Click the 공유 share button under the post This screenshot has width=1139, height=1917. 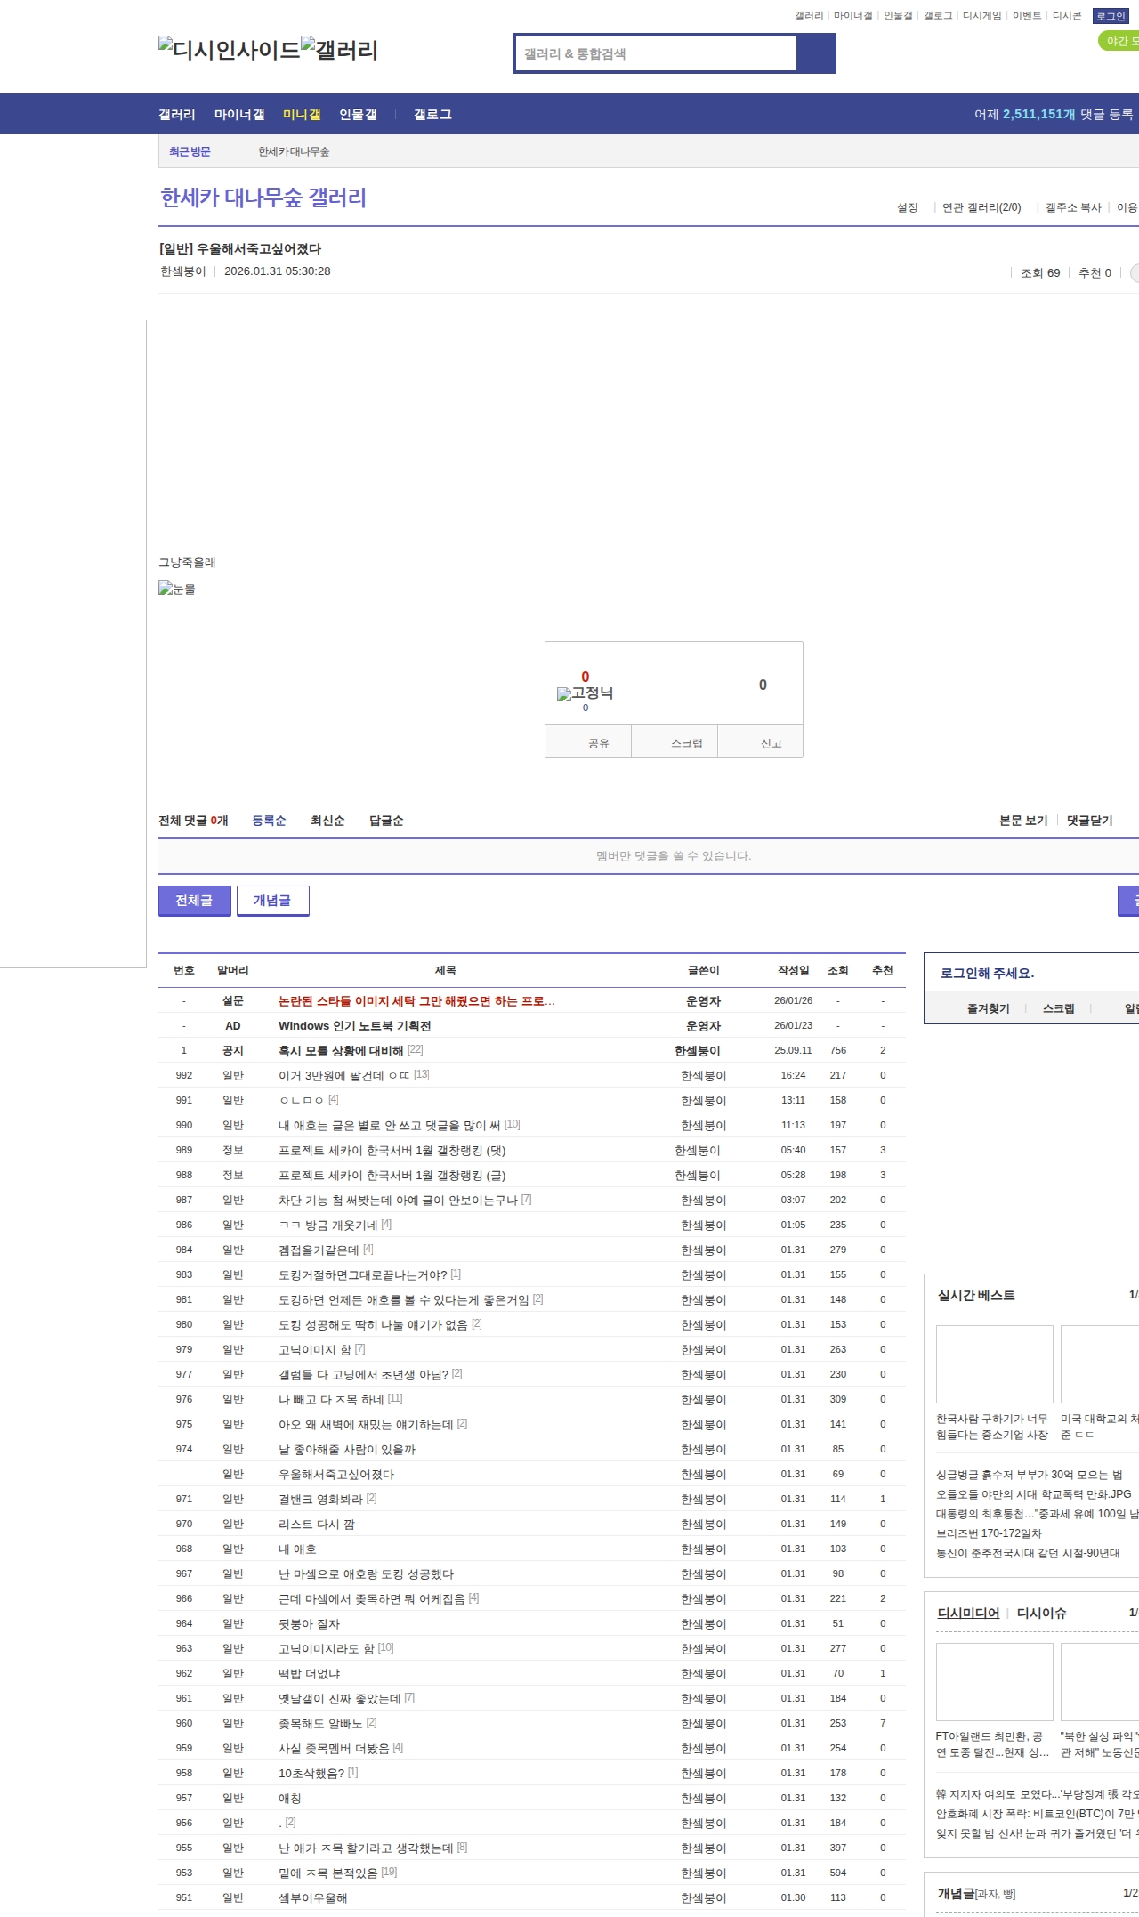point(598,743)
